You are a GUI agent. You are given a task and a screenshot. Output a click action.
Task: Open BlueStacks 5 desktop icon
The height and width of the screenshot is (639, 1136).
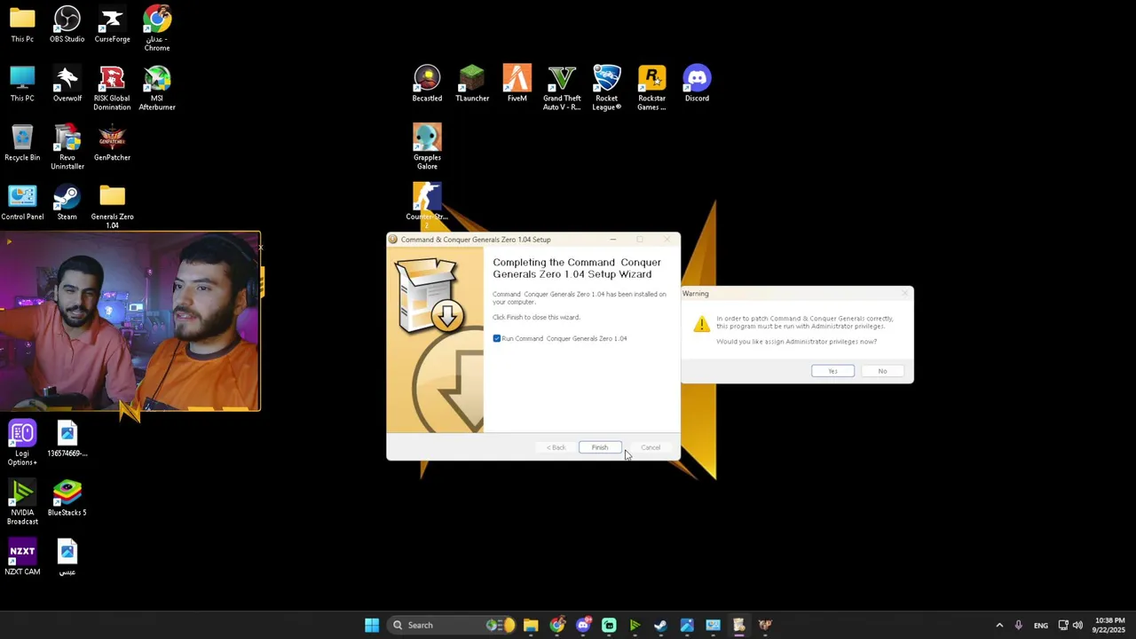[x=67, y=498]
